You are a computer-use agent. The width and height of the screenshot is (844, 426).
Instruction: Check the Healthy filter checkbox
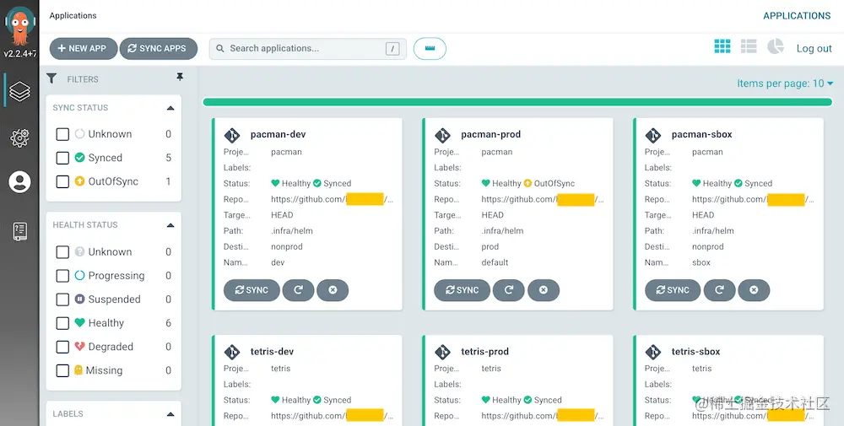[x=62, y=323]
